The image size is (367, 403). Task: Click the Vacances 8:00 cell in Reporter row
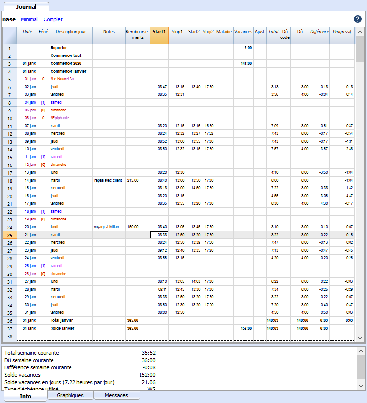click(x=244, y=48)
